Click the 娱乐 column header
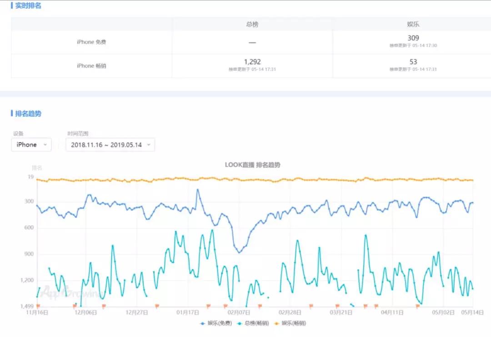Screen dimensions: 491x337 (413, 24)
